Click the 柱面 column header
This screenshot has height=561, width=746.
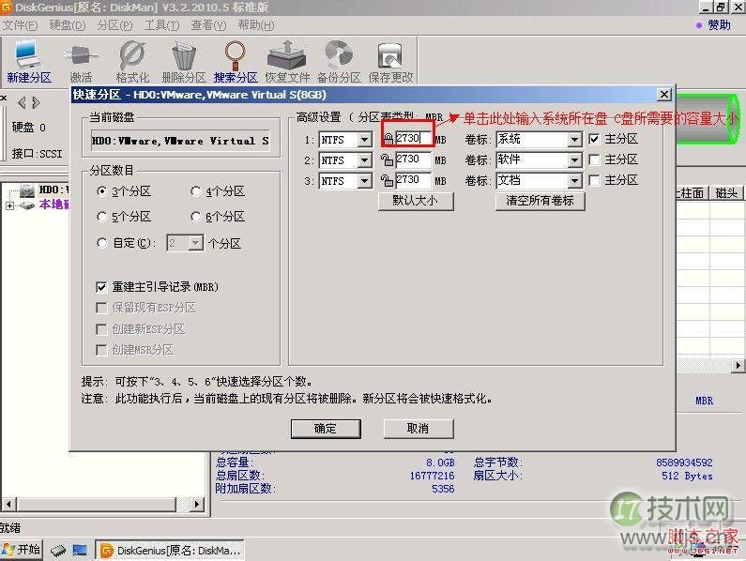tap(692, 193)
